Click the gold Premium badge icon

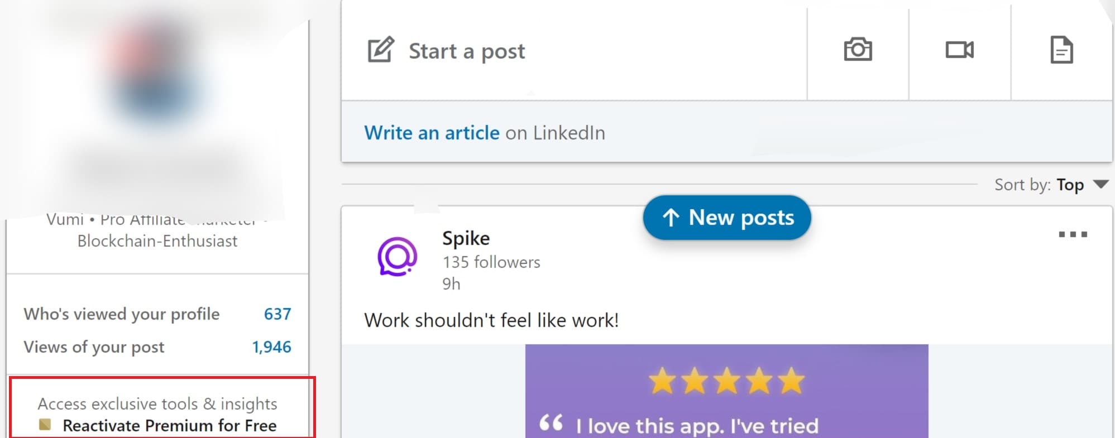(x=45, y=425)
